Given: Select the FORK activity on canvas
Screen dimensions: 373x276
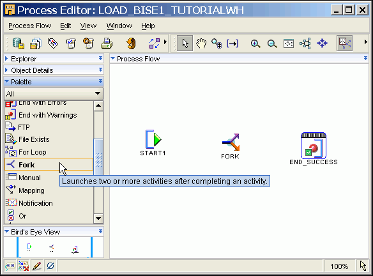Looking at the screenshot, I should tap(231, 146).
